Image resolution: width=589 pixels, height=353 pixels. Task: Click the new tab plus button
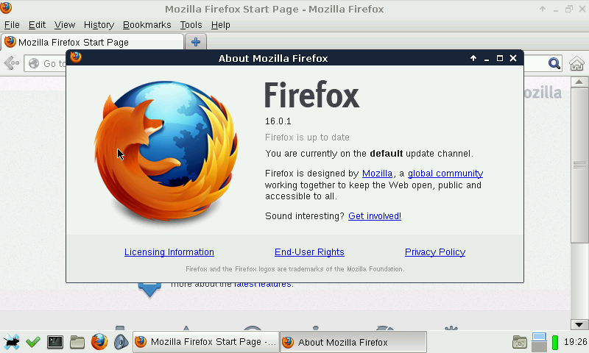pos(195,42)
